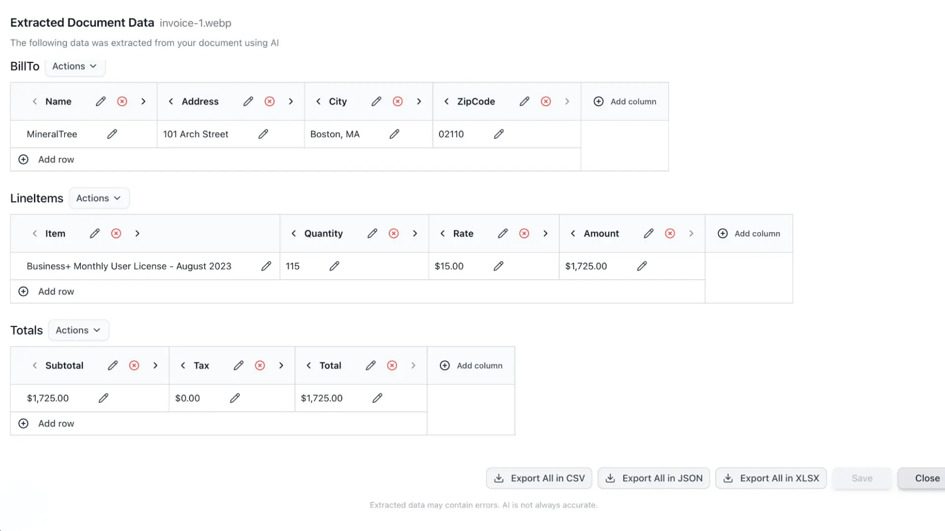Move Address column right
The image size is (945, 531).
[x=291, y=101]
